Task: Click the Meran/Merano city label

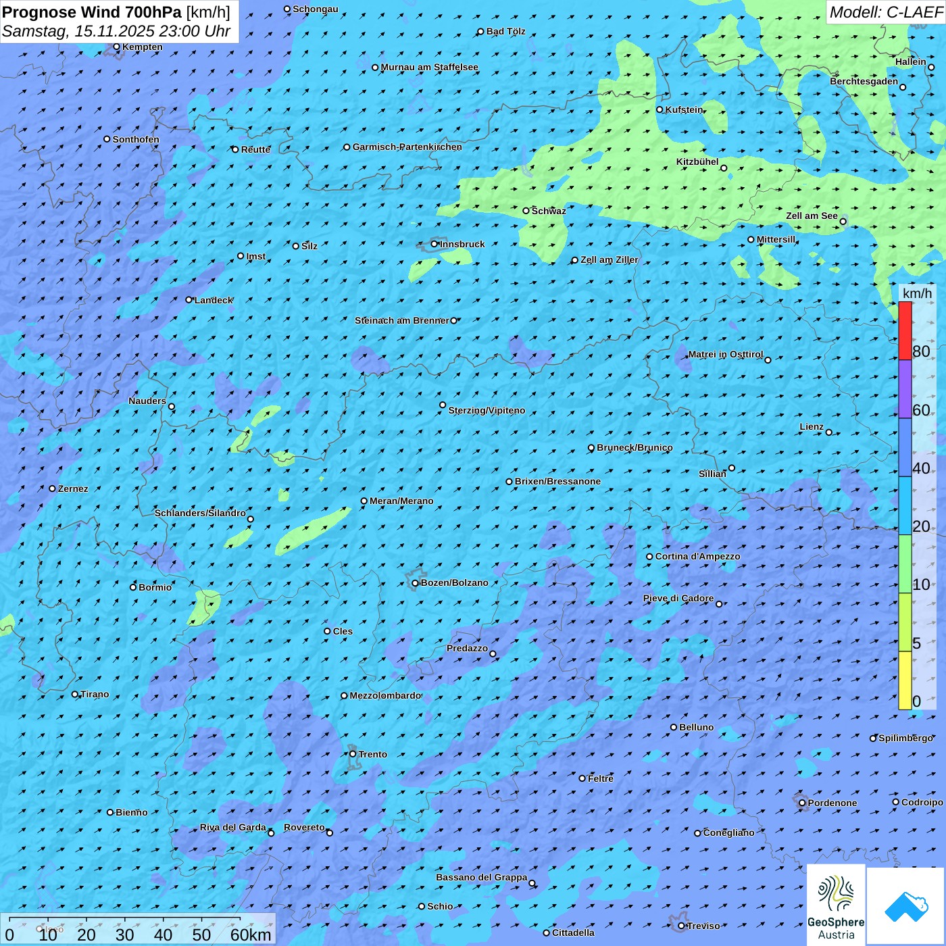Action: (401, 501)
